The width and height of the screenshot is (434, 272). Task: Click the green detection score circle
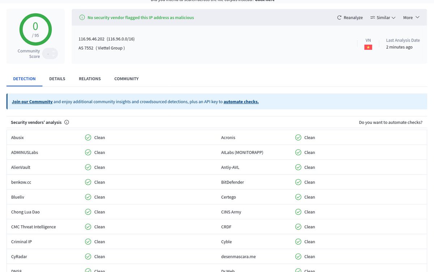click(35, 29)
